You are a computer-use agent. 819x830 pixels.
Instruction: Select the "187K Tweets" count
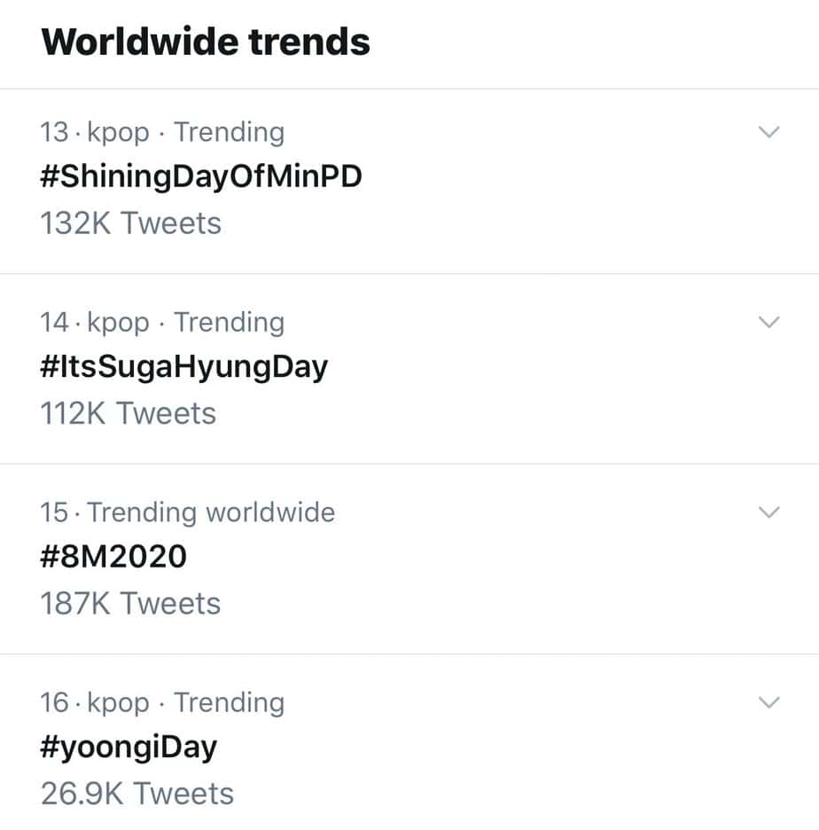click(x=131, y=603)
